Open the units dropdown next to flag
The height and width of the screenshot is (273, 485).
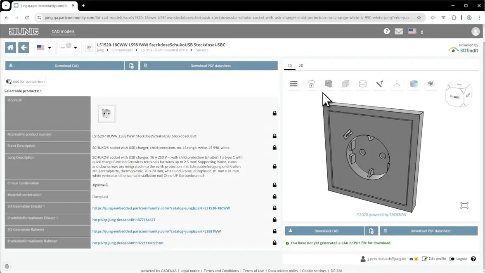coord(69,47)
